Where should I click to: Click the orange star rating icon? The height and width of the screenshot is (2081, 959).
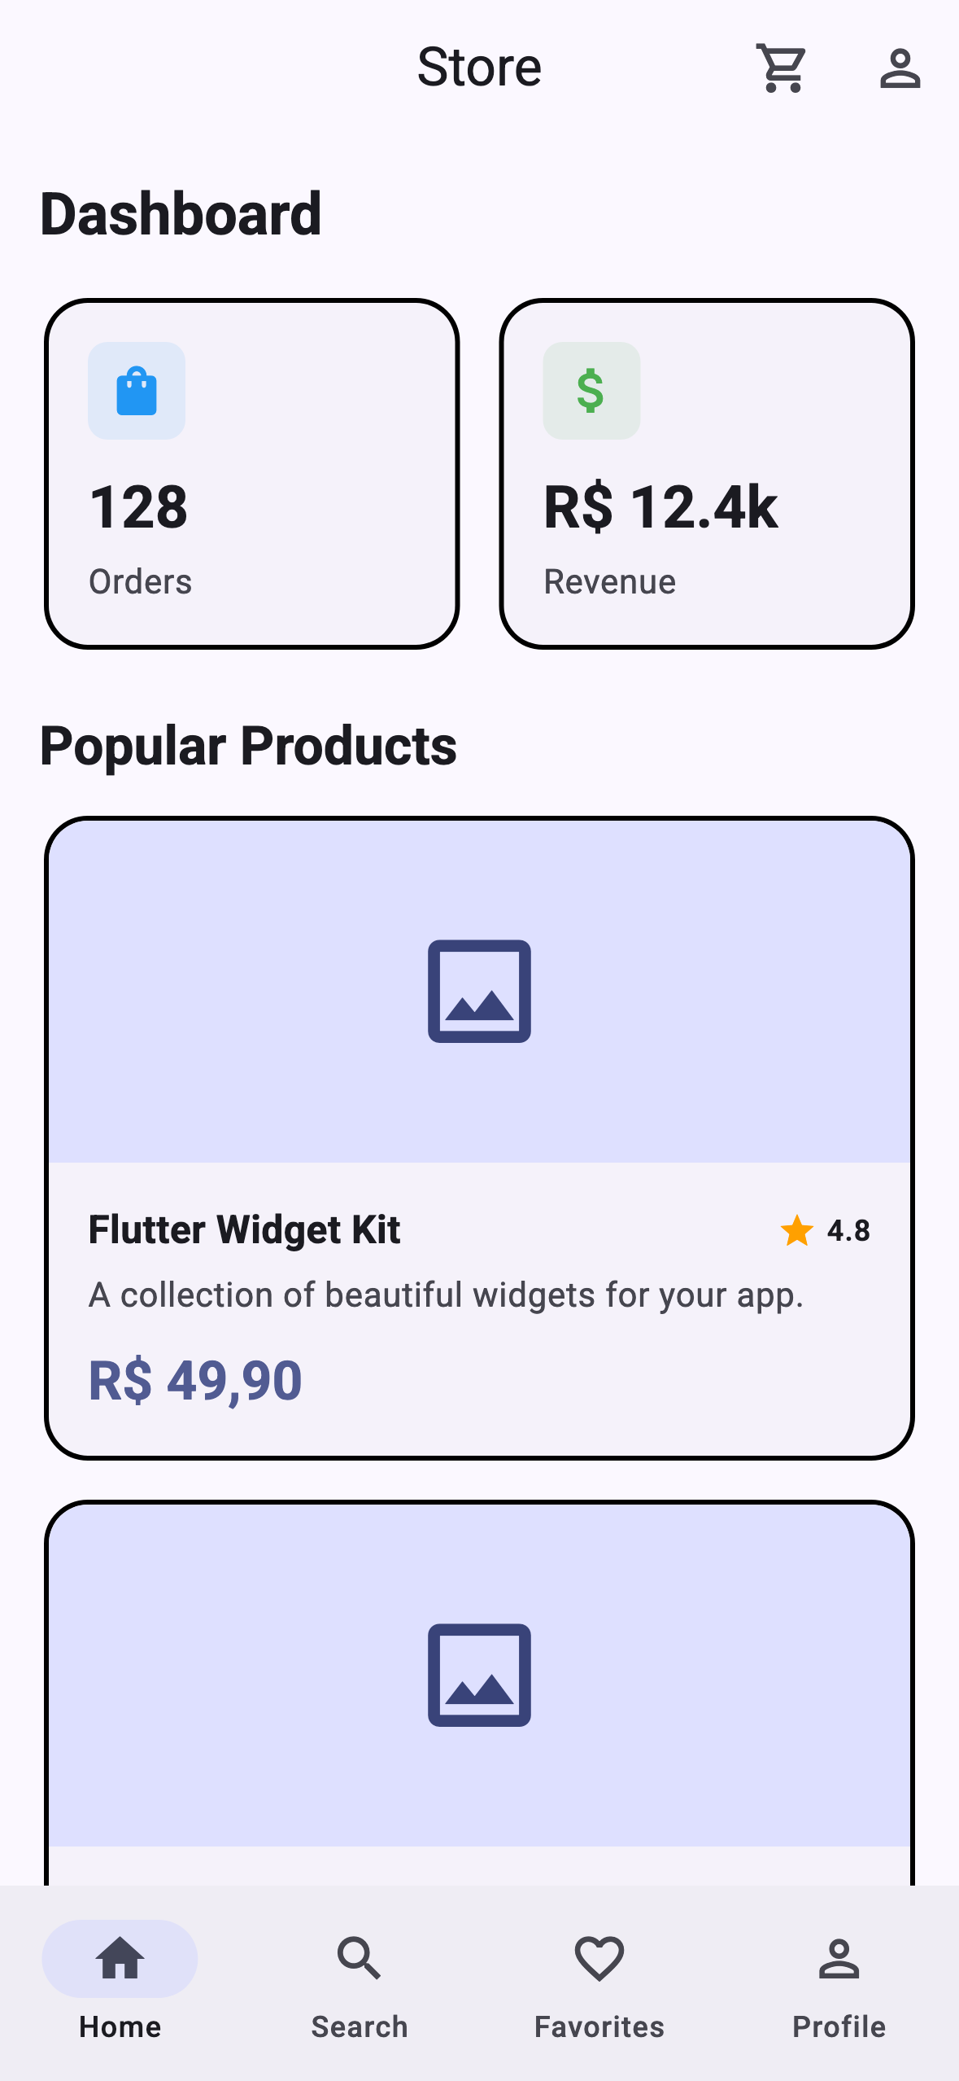(x=797, y=1230)
